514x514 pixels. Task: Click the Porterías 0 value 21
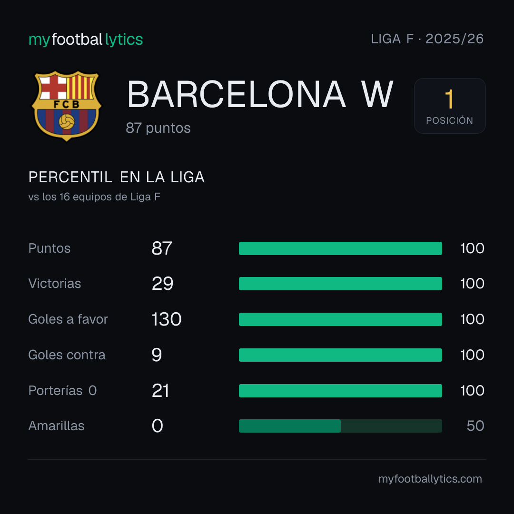pyautogui.click(x=160, y=391)
